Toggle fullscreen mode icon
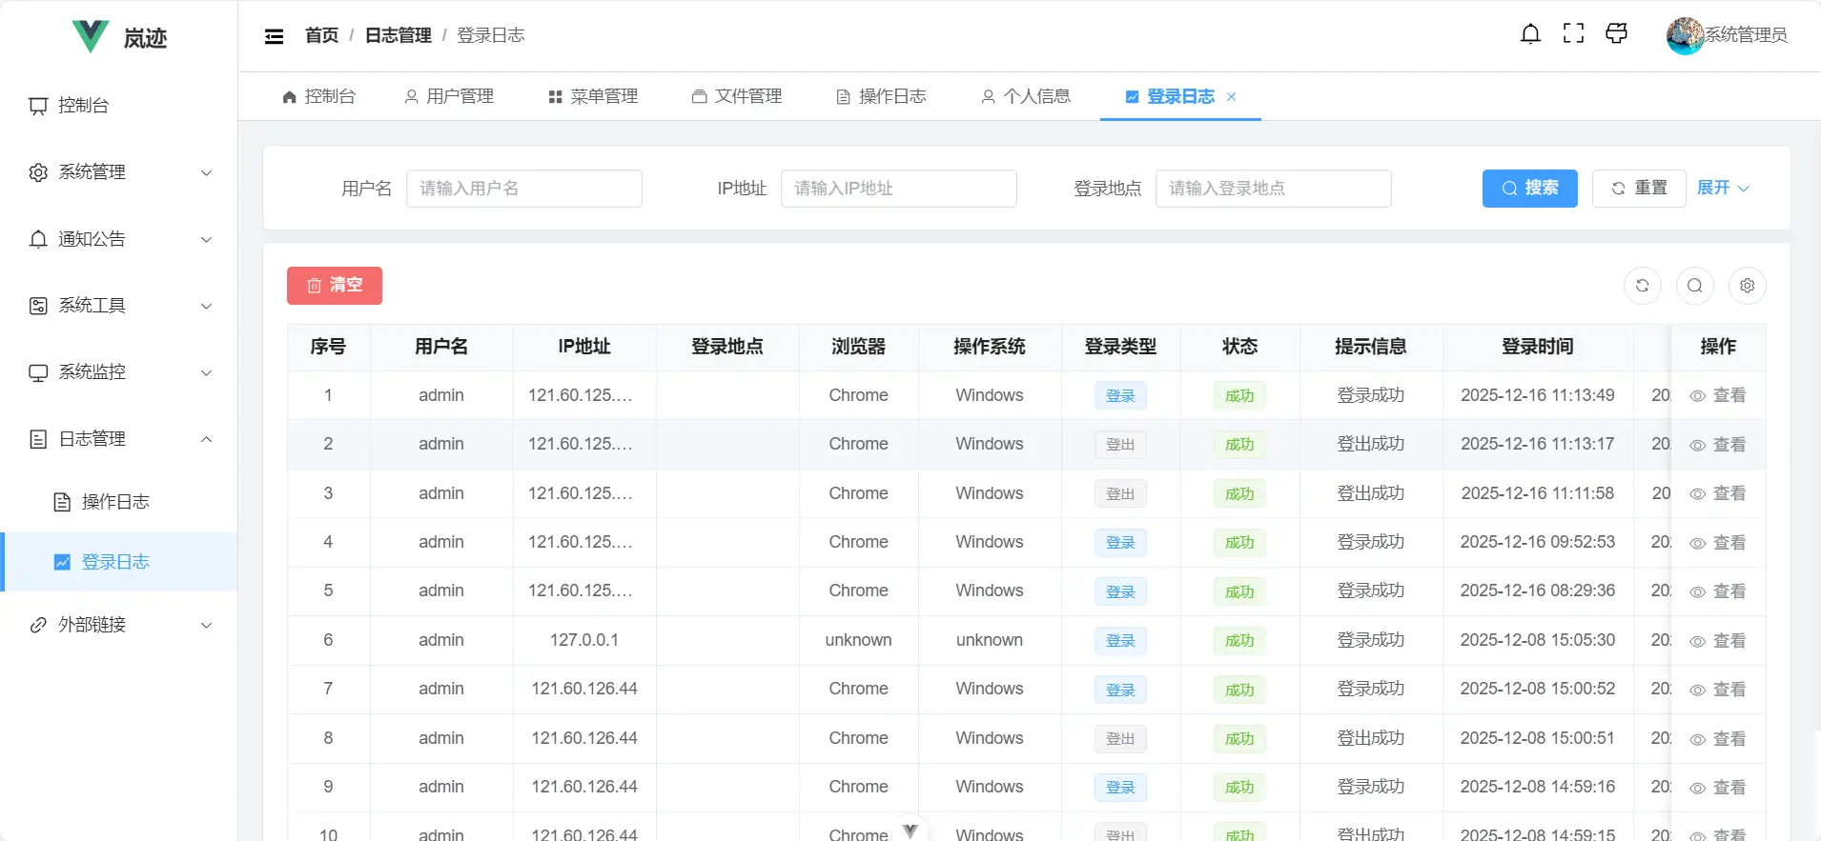 tap(1573, 34)
